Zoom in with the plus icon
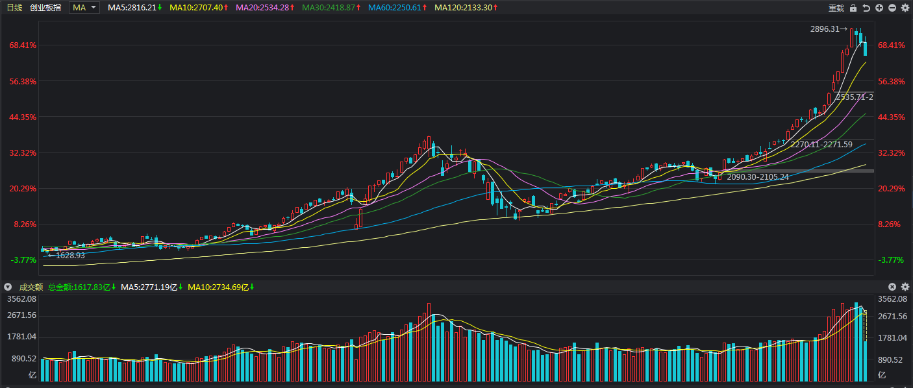The height and width of the screenshot is (388, 913). tap(879, 8)
